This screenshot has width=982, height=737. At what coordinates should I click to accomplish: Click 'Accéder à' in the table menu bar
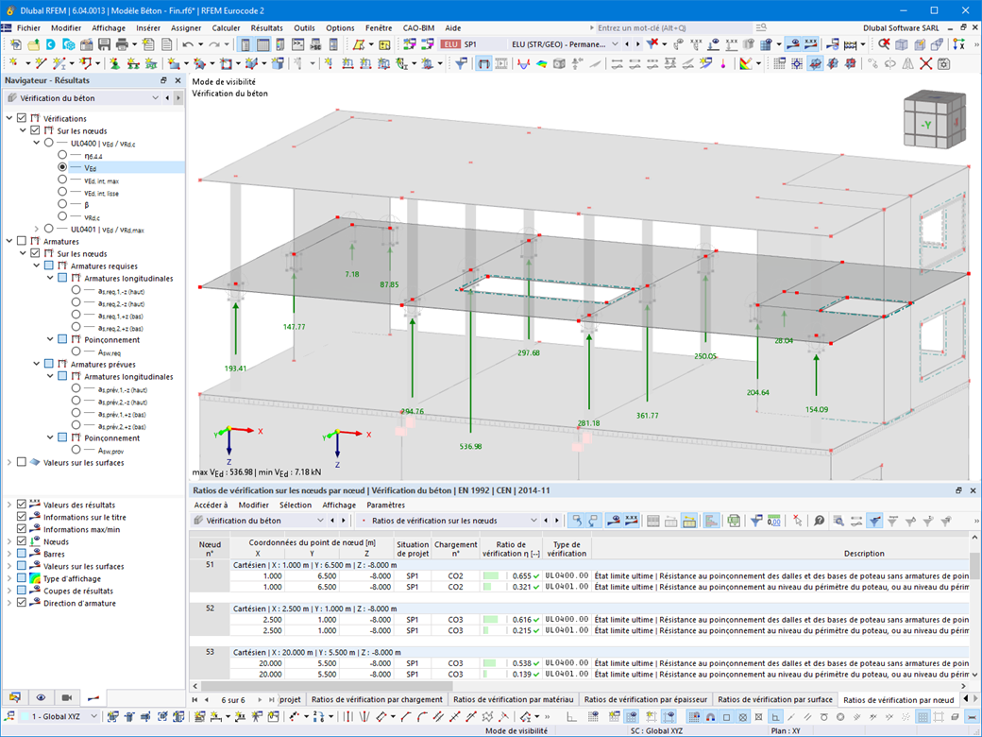(x=211, y=506)
